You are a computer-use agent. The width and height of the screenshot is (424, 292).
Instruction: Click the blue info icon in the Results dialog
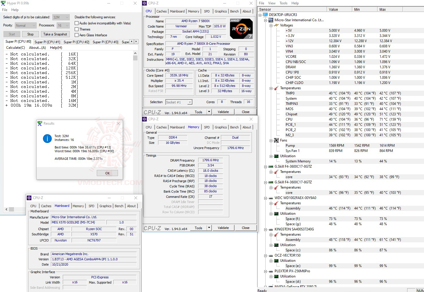point(47,139)
